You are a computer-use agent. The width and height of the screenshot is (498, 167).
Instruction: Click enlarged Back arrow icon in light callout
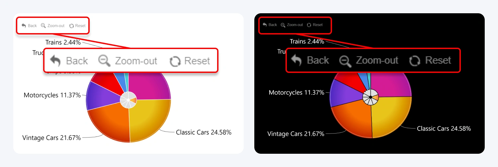[55, 61]
